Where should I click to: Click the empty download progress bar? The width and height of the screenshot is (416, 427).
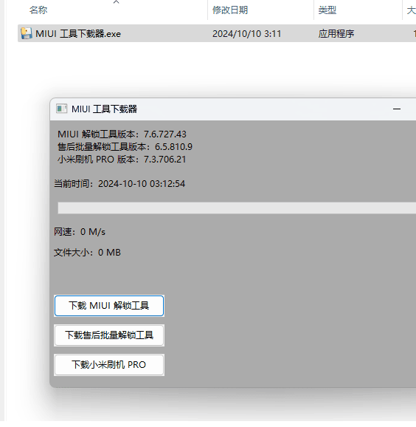point(237,208)
